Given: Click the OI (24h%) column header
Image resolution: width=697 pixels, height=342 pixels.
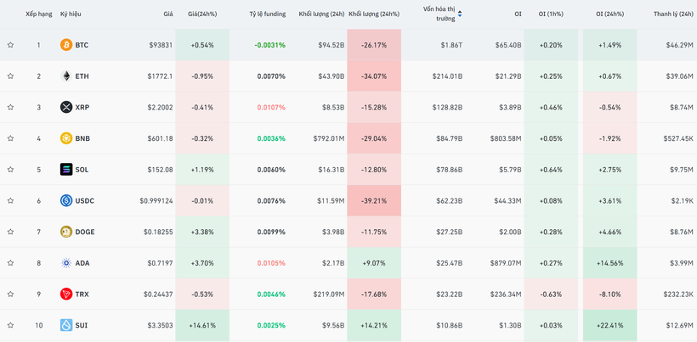Looking at the screenshot, I should 609,14.
